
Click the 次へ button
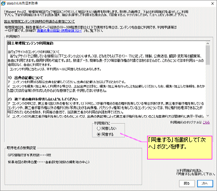pyautogui.click(x=205, y=184)
